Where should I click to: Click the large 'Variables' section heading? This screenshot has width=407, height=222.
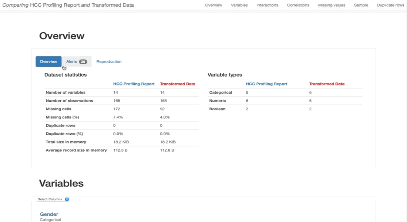click(61, 183)
